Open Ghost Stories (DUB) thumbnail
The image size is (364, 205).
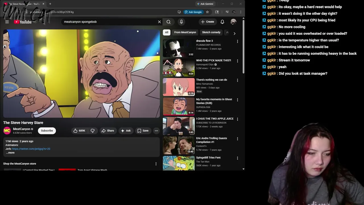click(x=179, y=106)
